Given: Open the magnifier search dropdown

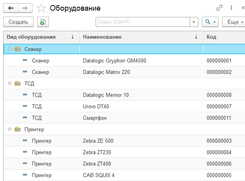Looking at the screenshot, I should (x=210, y=22).
